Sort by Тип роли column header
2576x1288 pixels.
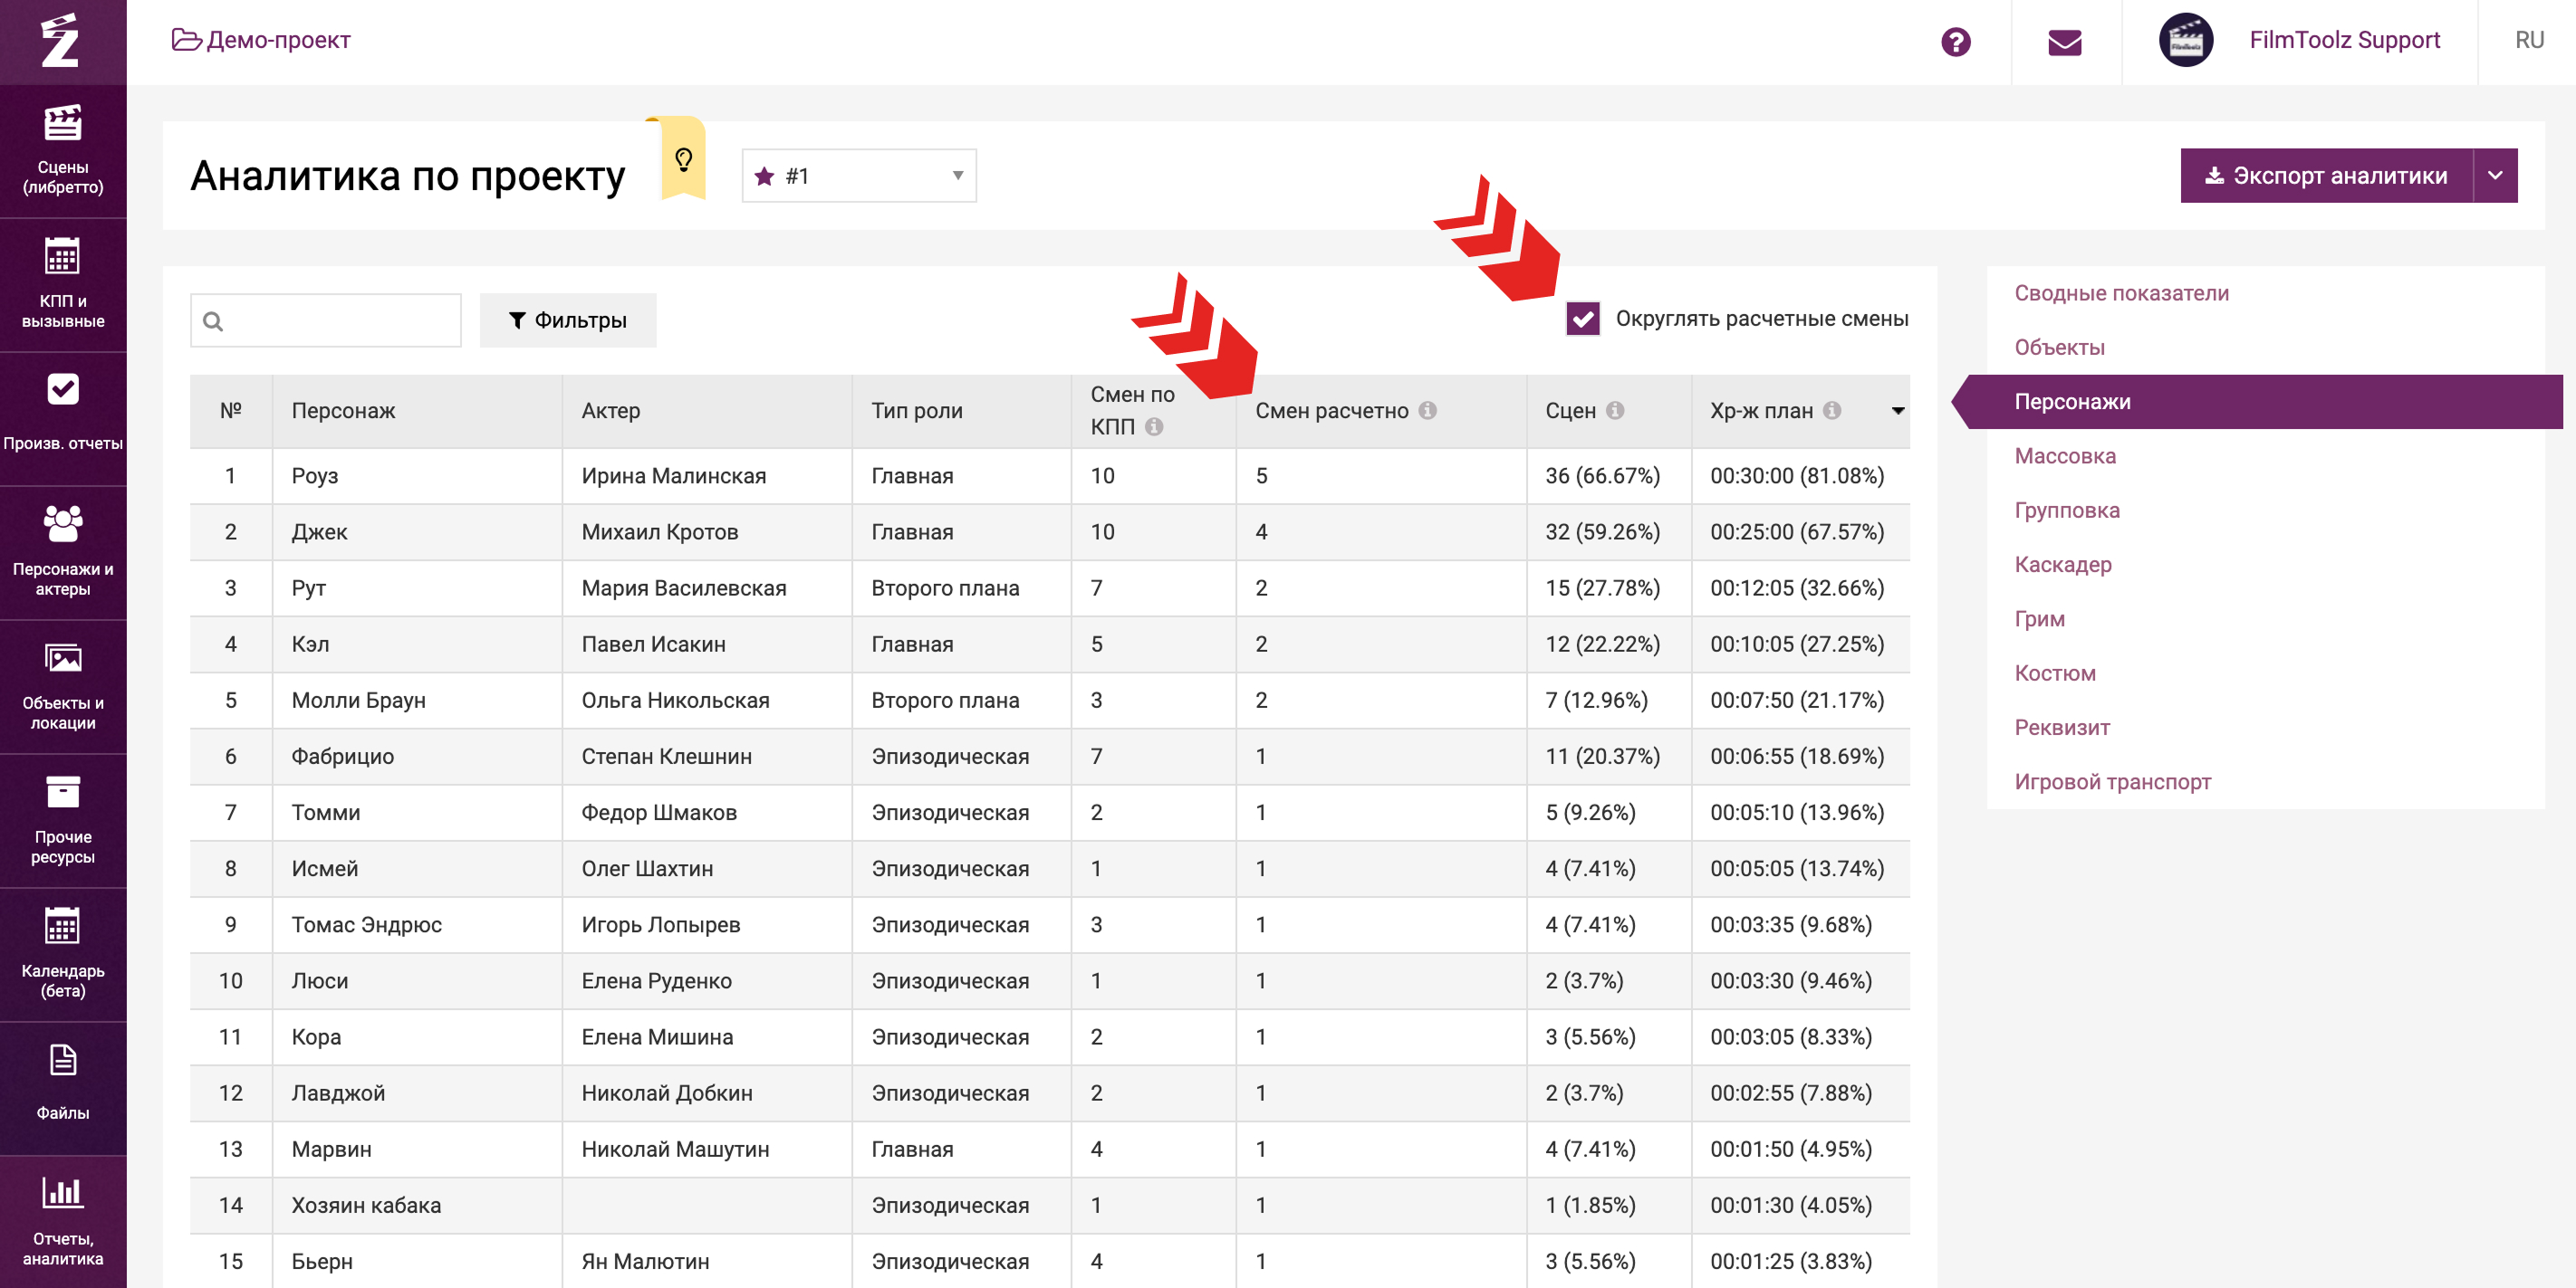point(917,411)
